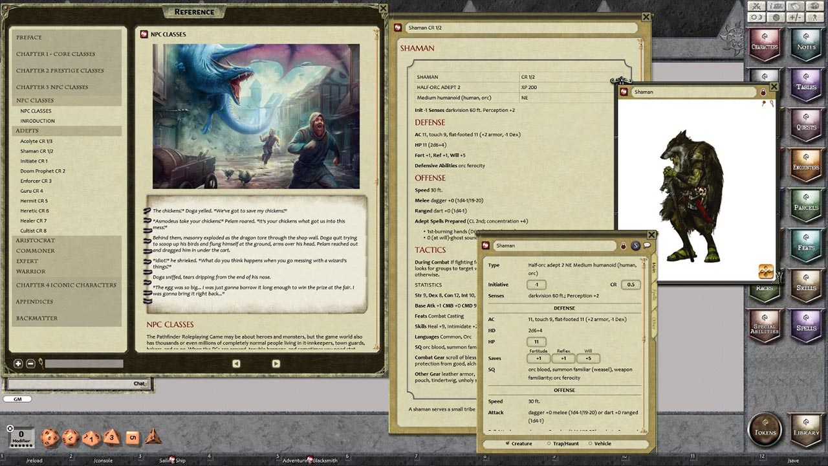Expand Chapter 4 Iconic Characters

(66, 285)
